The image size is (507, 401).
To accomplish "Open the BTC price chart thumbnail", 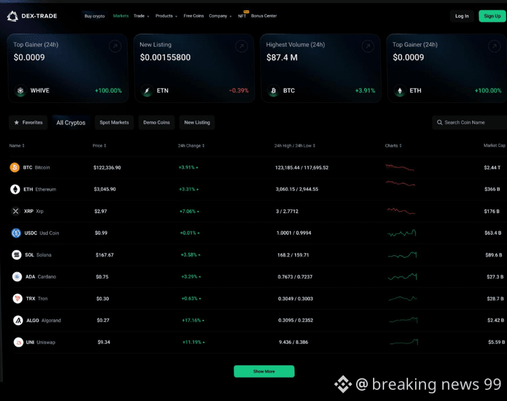I will [400, 168].
